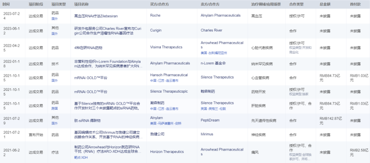Select the 项目类型 column header
This screenshot has height=163, width=370.
[x=59, y=4]
